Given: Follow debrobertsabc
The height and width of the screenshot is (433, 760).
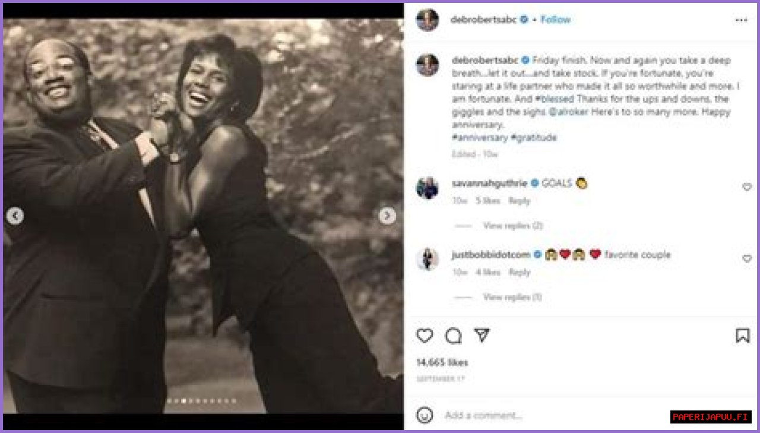Looking at the screenshot, I should pos(555,20).
